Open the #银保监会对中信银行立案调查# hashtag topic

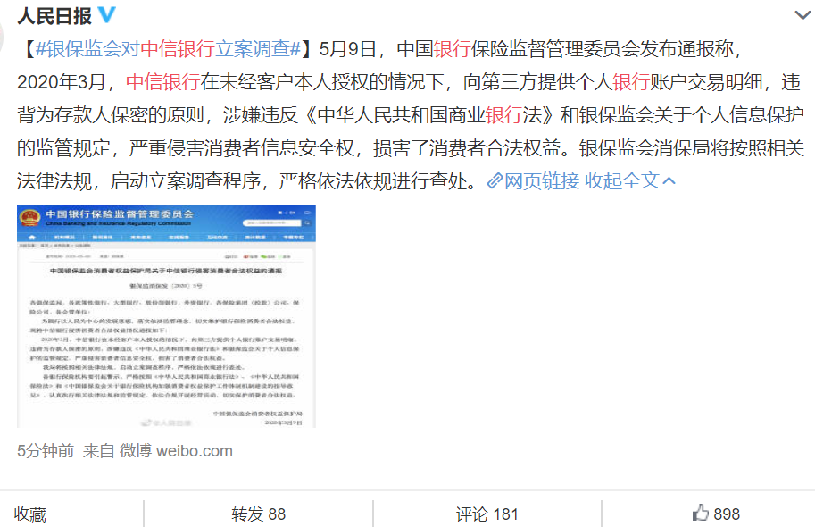pos(169,49)
